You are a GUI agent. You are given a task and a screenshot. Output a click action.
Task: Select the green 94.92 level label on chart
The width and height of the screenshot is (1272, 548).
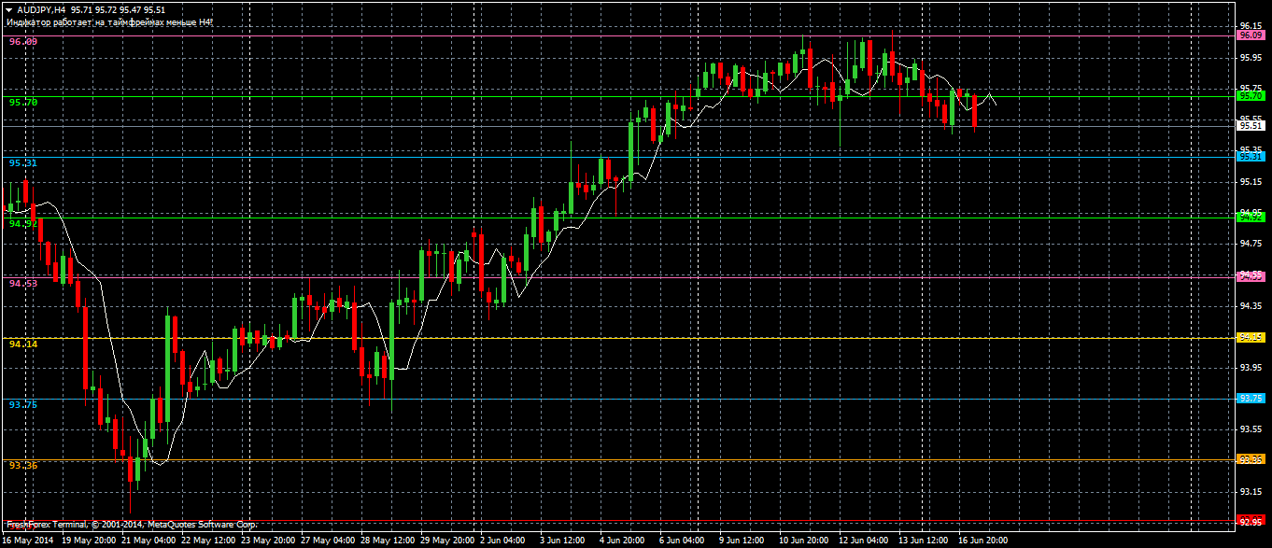(x=23, y=223)
